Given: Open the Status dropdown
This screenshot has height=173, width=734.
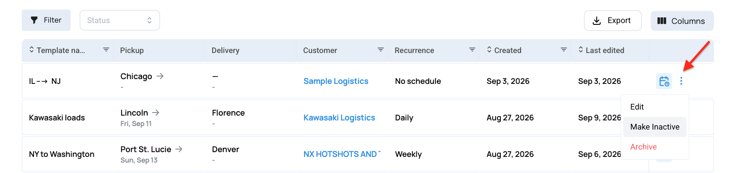Looking at the screenshot, I should pos(120,20).
